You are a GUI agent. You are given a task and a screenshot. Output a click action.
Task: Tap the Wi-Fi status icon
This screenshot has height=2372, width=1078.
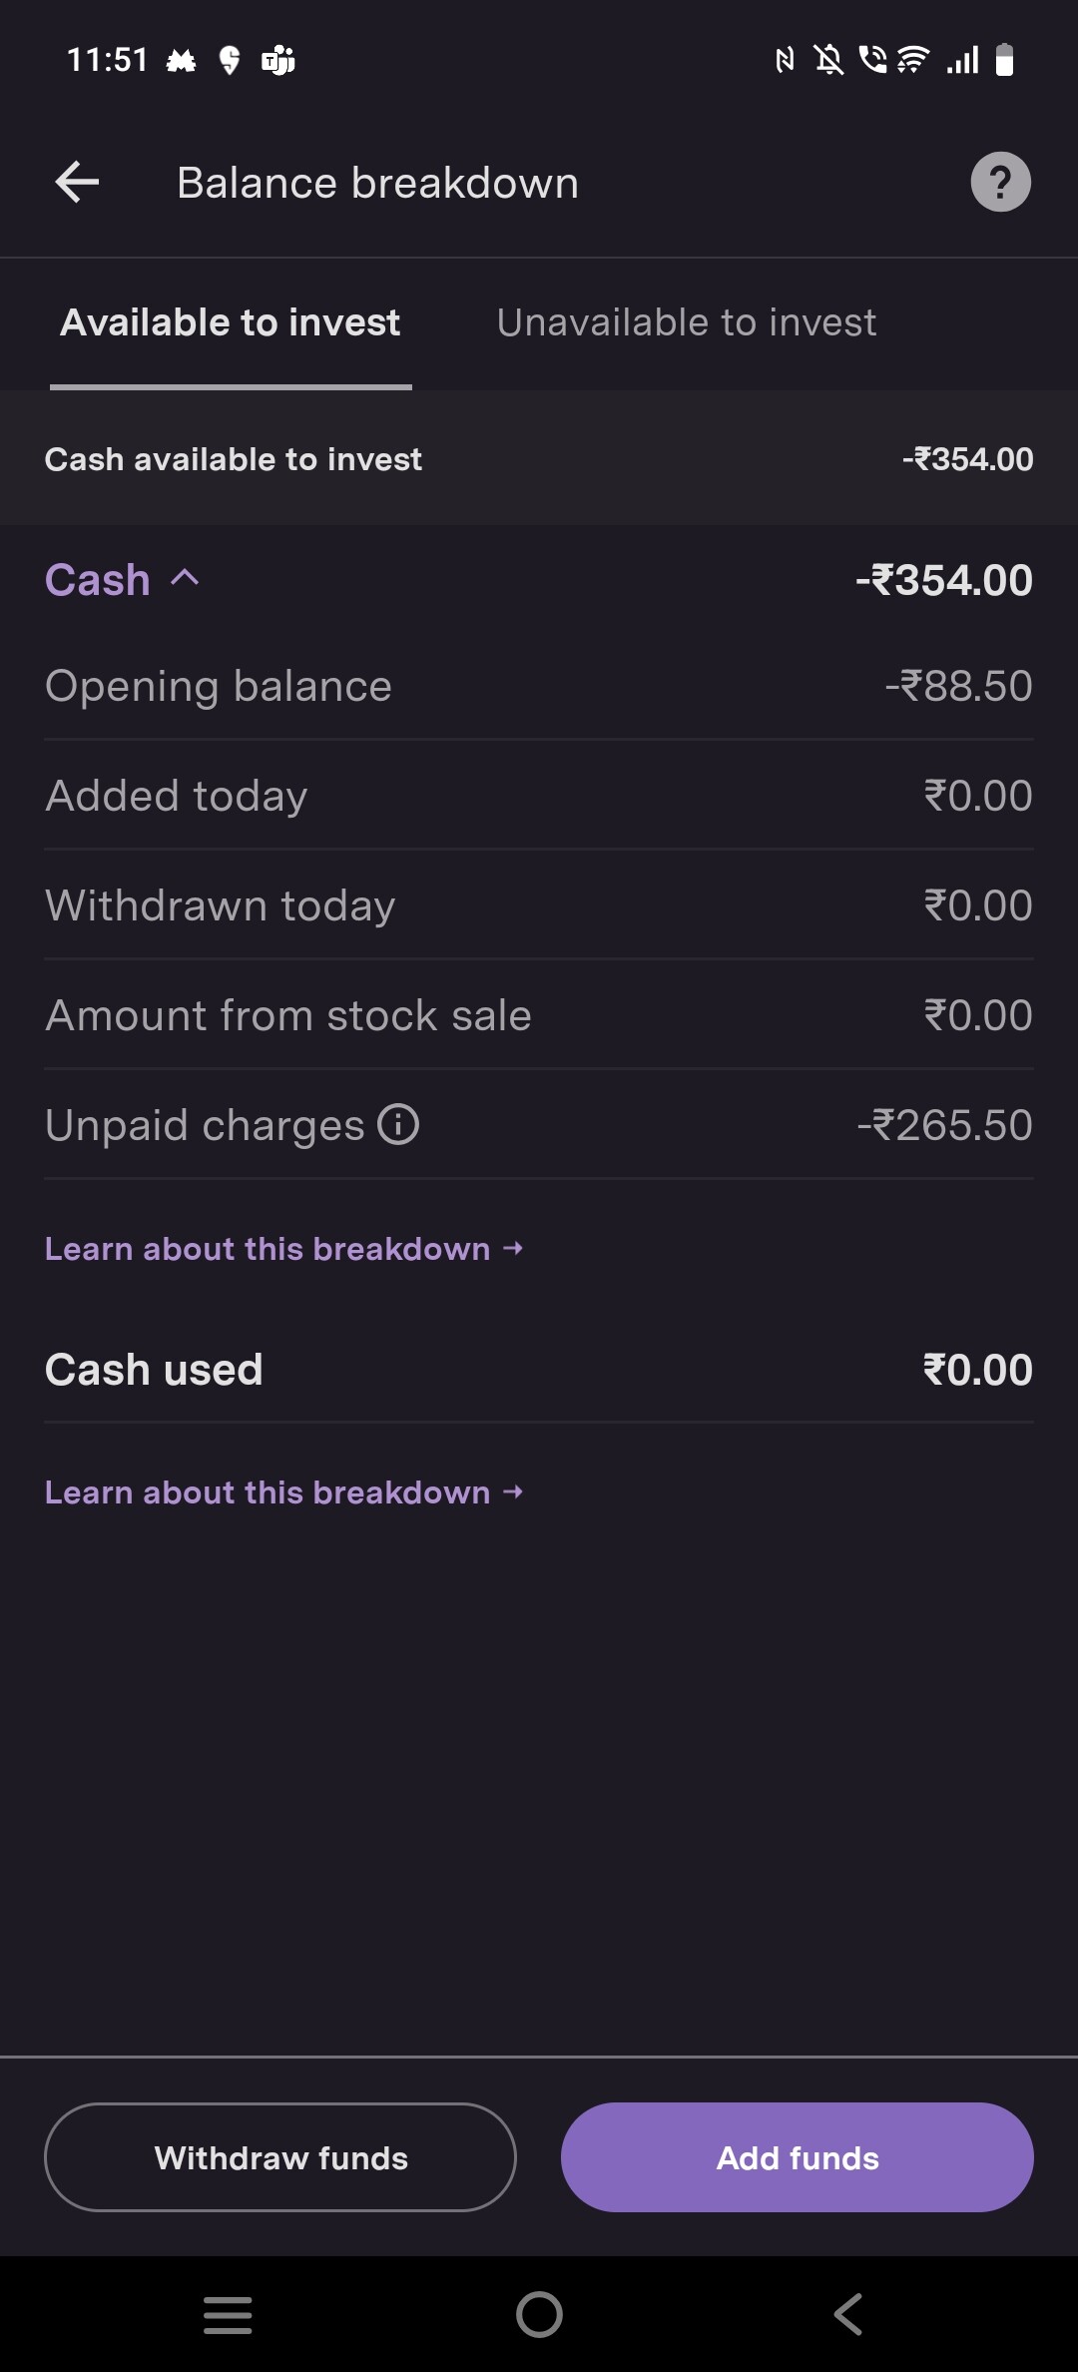[912, 60]
